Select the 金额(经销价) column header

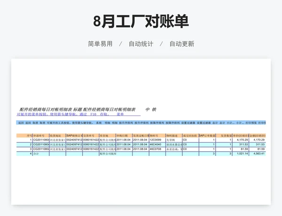click(258, 136)
